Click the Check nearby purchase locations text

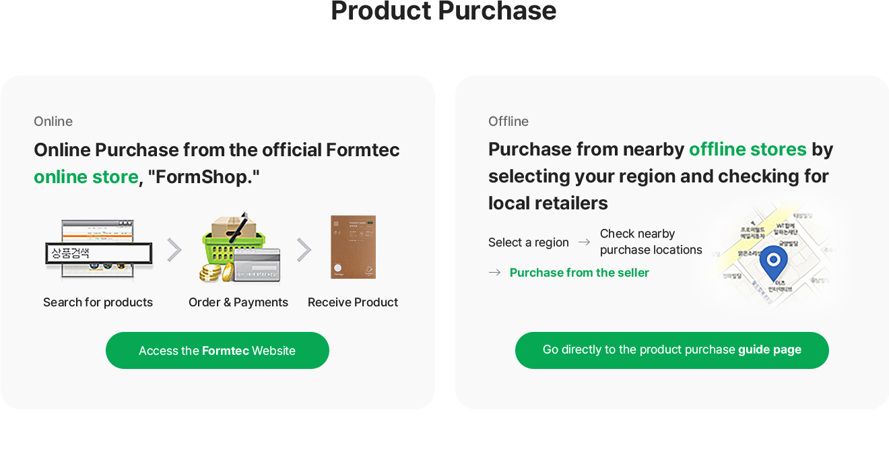651,242
